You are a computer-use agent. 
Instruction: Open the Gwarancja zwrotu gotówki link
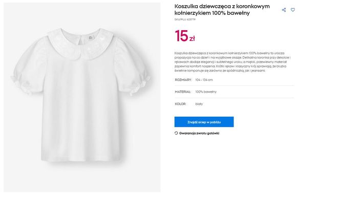point(199,133)
